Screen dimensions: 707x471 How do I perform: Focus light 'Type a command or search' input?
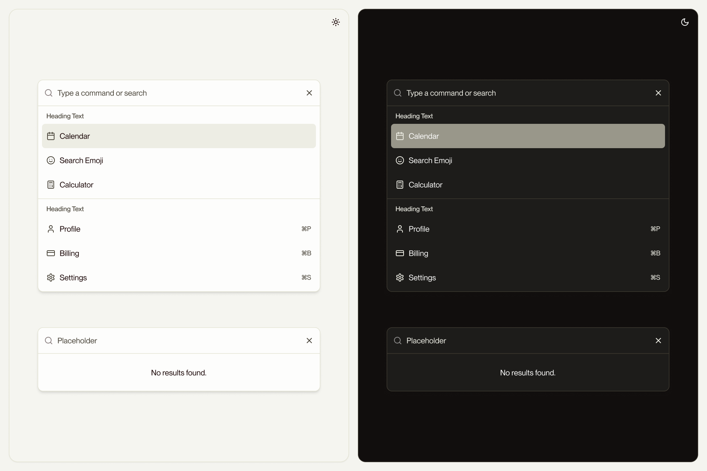click(x=179, y=93)
